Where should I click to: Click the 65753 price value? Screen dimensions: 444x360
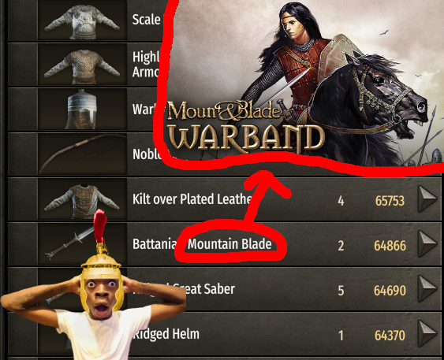[x=390, y=201]
